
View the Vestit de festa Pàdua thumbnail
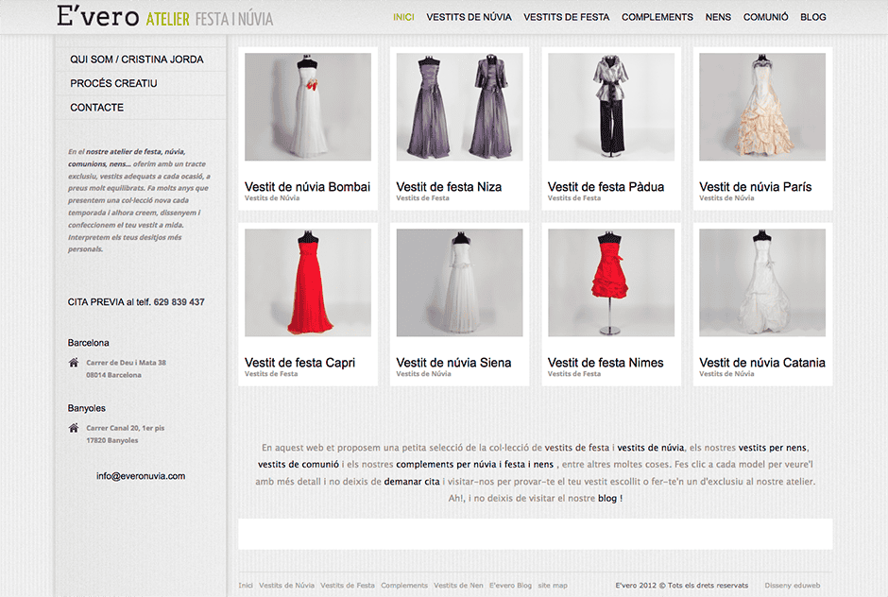point(610,107)
